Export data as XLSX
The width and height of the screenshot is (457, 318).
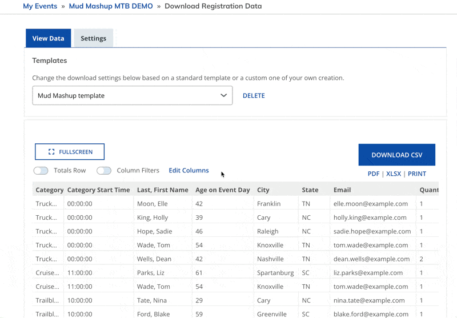click(x=394, y=174)
